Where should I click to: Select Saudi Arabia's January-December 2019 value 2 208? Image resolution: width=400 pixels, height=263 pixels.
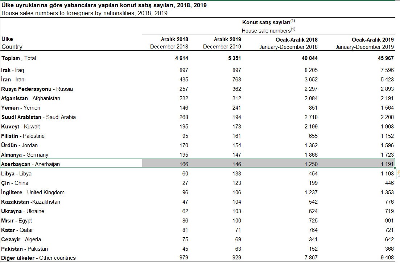tap(387, 117)
